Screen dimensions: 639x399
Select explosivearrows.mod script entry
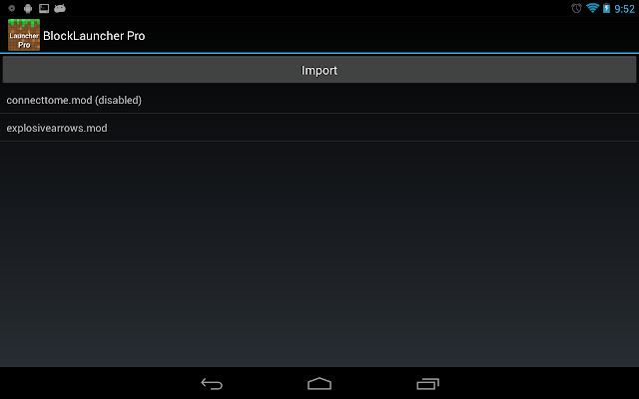click(319, 128)
